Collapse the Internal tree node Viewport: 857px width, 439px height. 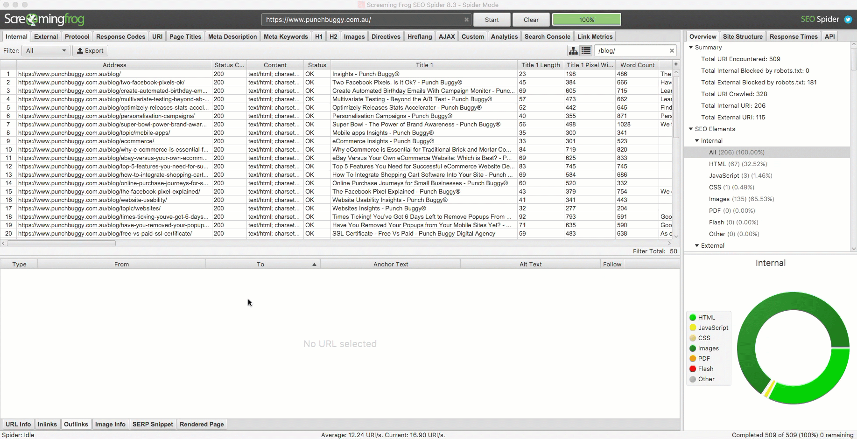click(697, 140)
